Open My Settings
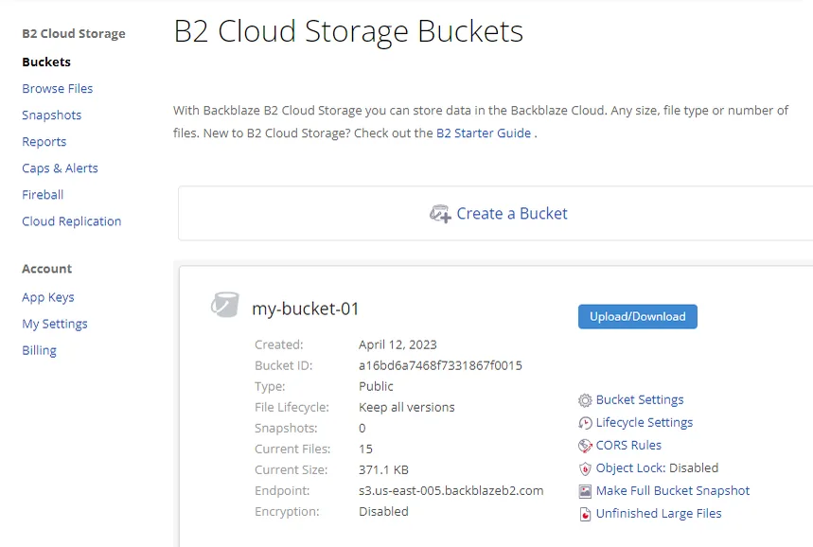The height and width of the screenshot is (547, 813). (55, 324)
